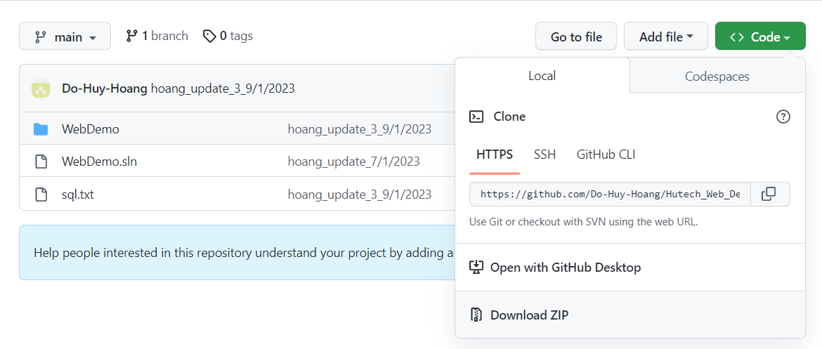
Task: Click the code brackets icon in Code button
Action: coord(737,37)
